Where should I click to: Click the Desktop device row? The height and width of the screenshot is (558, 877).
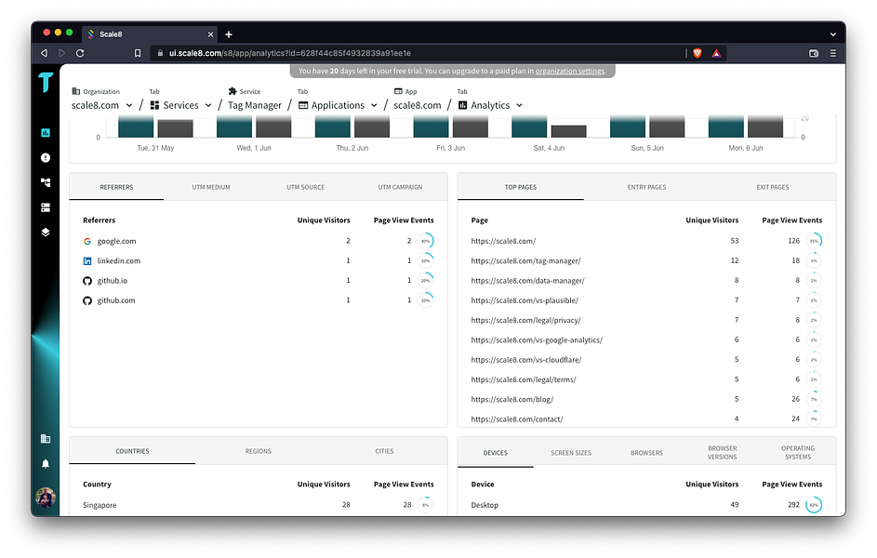[646, 505]
